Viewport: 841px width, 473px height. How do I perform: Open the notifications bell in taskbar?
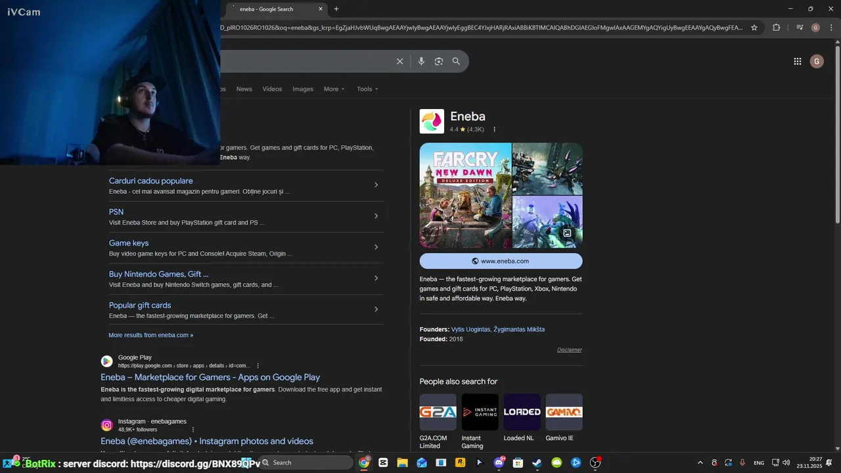(x=829, y=462)
